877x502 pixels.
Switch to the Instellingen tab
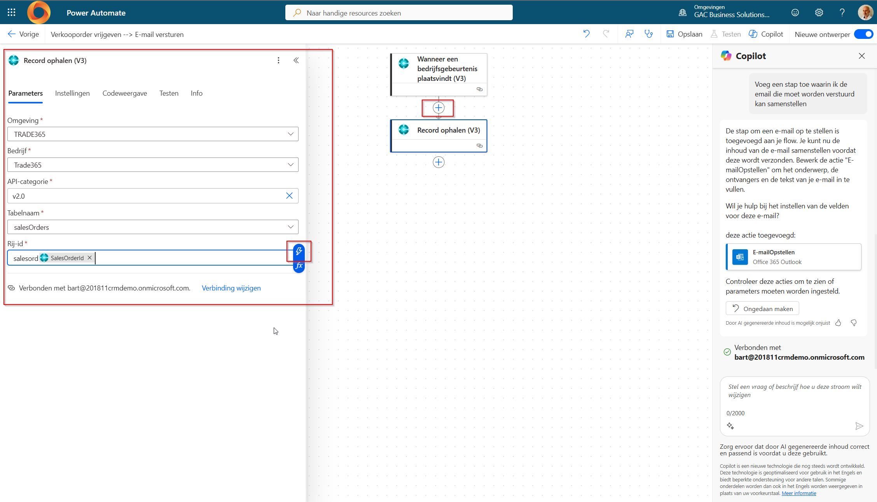click(x=72, y=93)
